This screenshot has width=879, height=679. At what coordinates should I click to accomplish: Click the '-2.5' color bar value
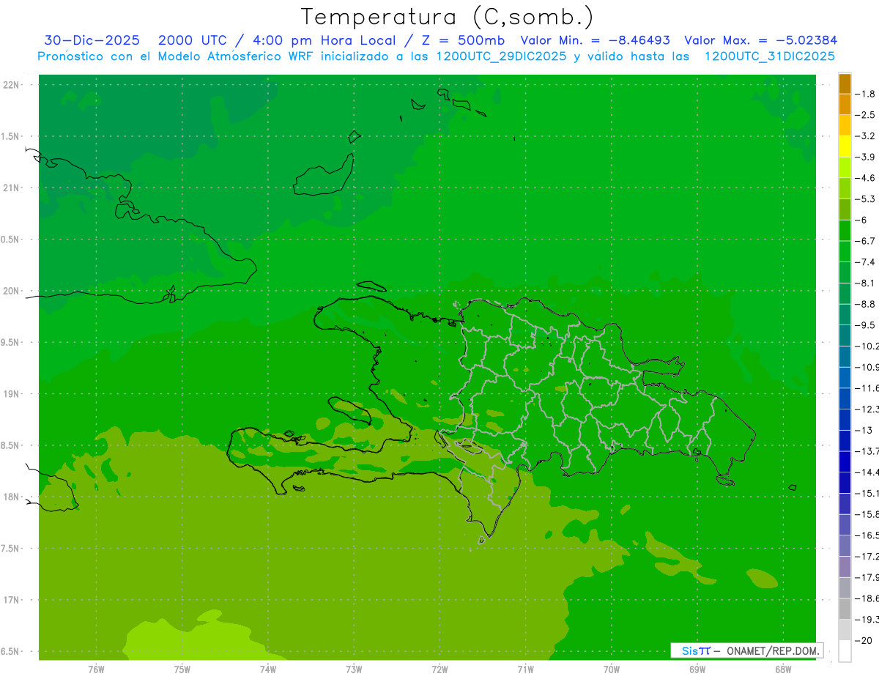coord(865,115)
